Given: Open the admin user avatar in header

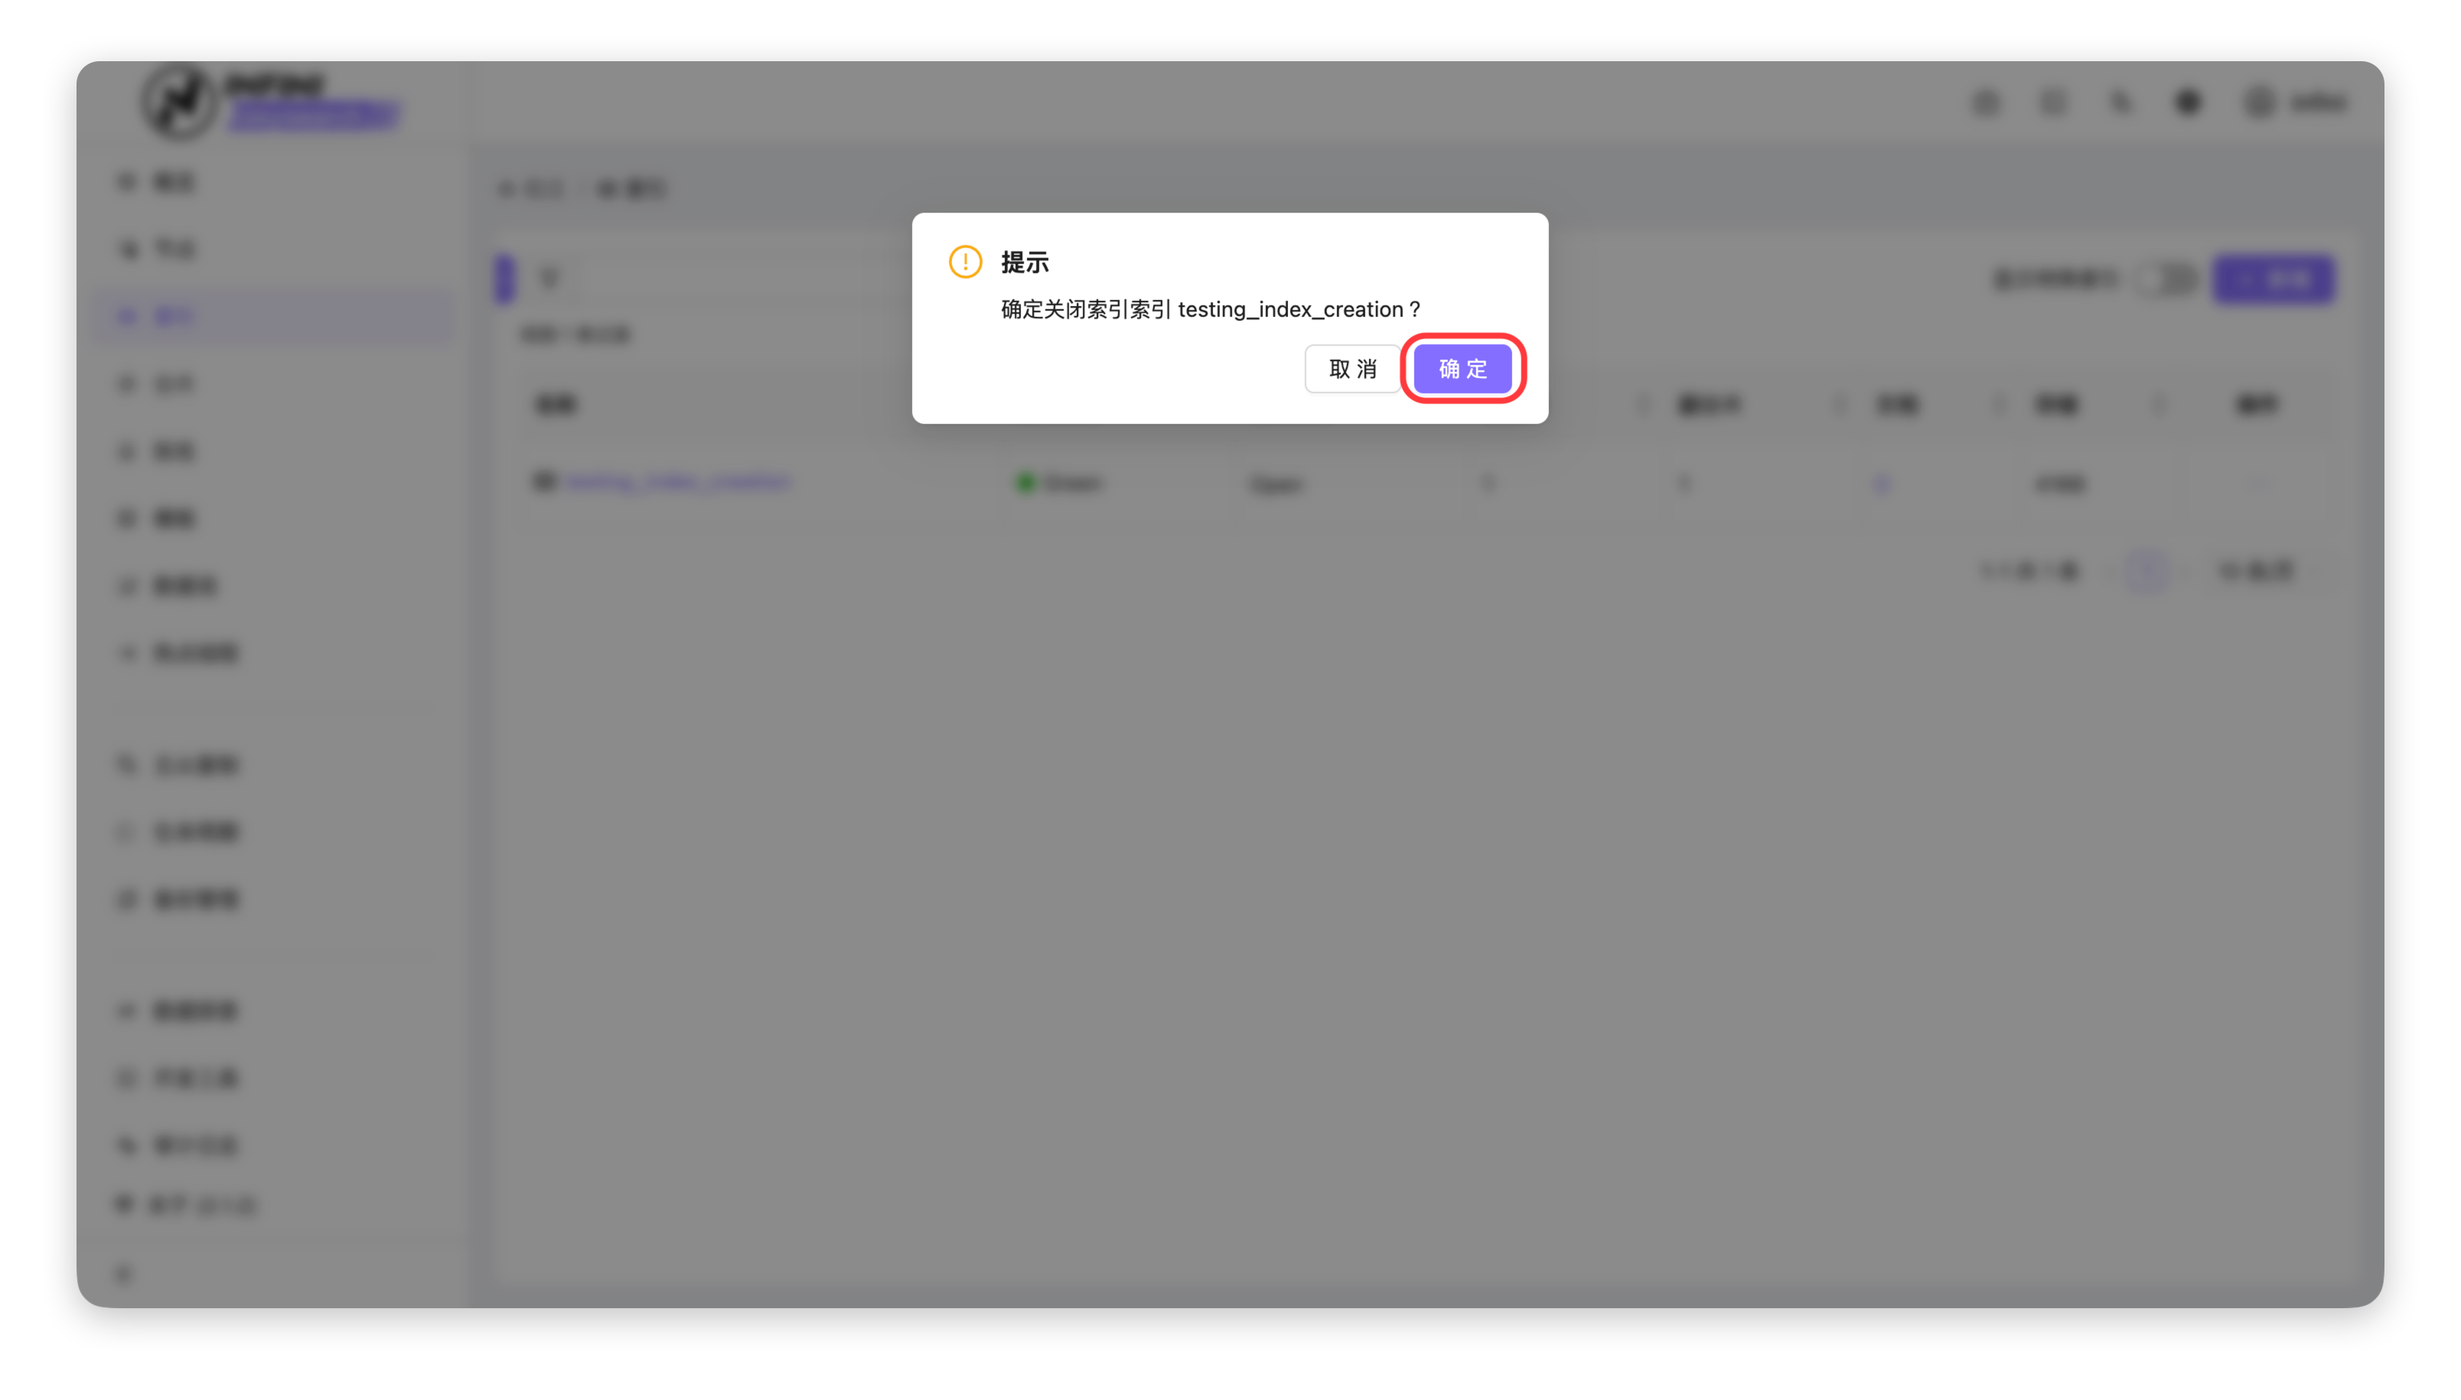Looking at the screenshot, I should pos(2257,102).
